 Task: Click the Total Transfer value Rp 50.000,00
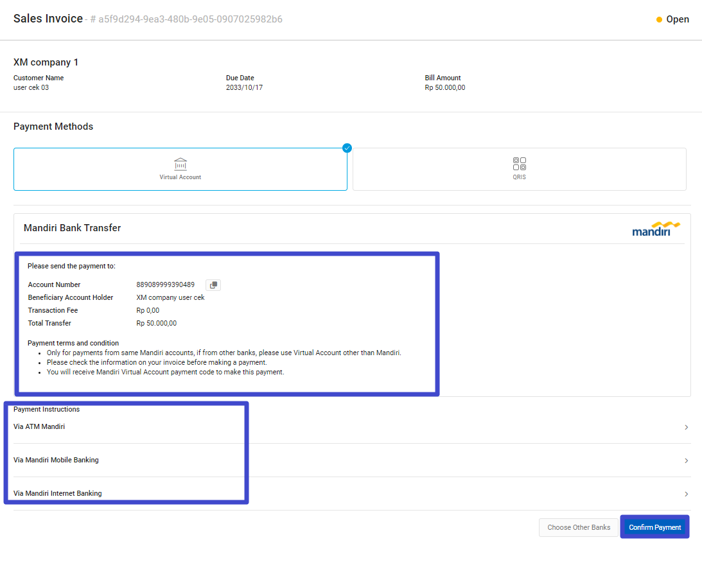(156, 323)
